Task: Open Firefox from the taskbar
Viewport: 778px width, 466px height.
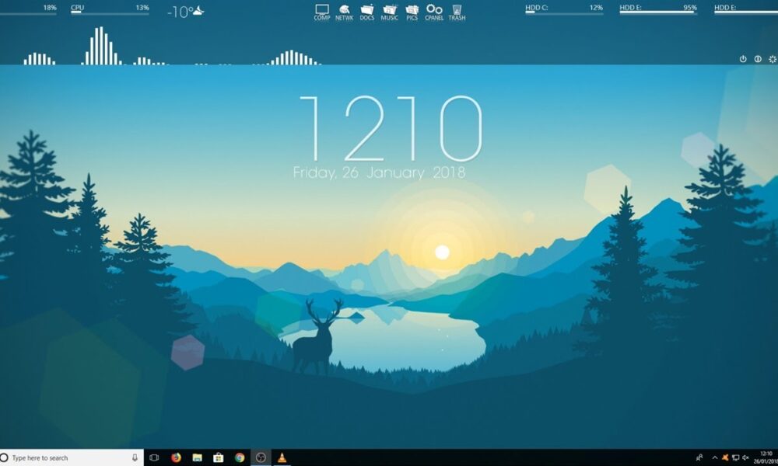Action: coord(177,457)
